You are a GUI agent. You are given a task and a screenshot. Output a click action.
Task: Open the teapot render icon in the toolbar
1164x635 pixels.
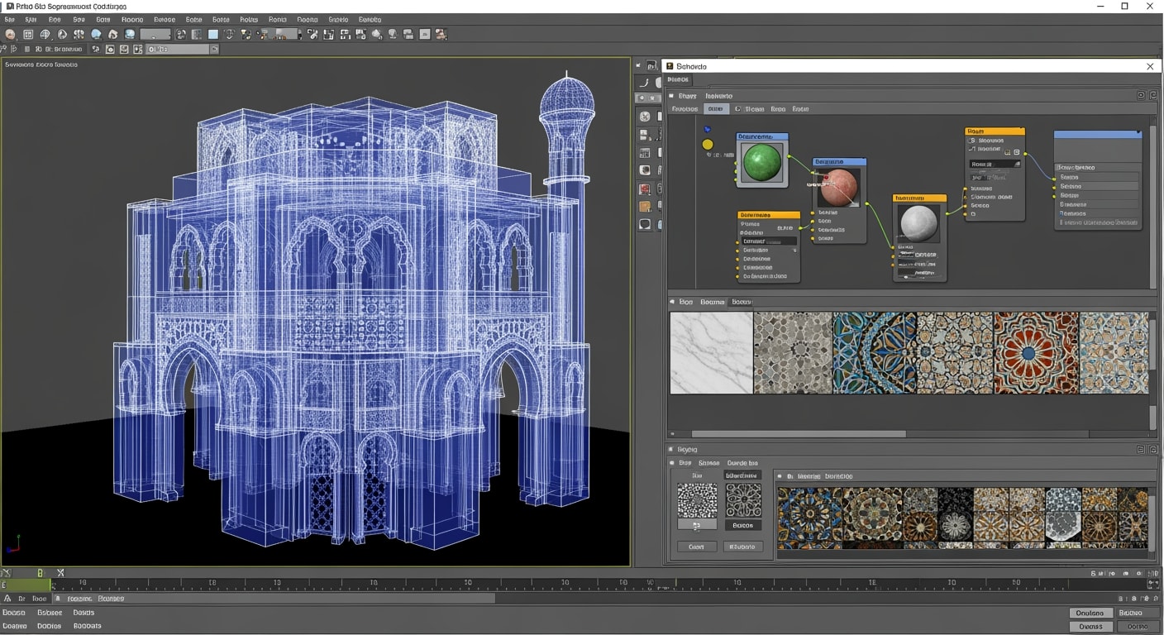[375, 35]
